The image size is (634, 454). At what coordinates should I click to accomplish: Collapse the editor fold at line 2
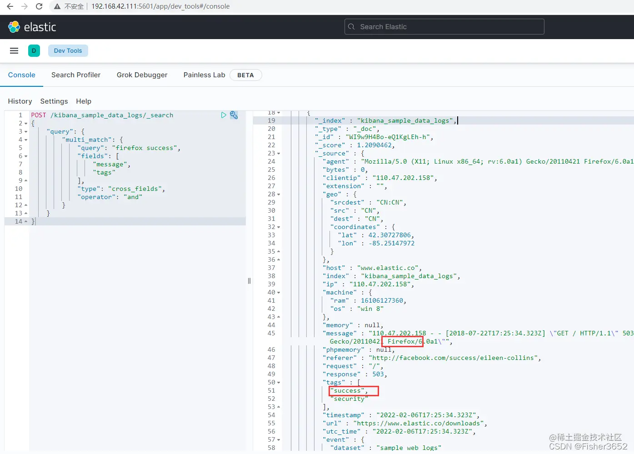point(26,124)
